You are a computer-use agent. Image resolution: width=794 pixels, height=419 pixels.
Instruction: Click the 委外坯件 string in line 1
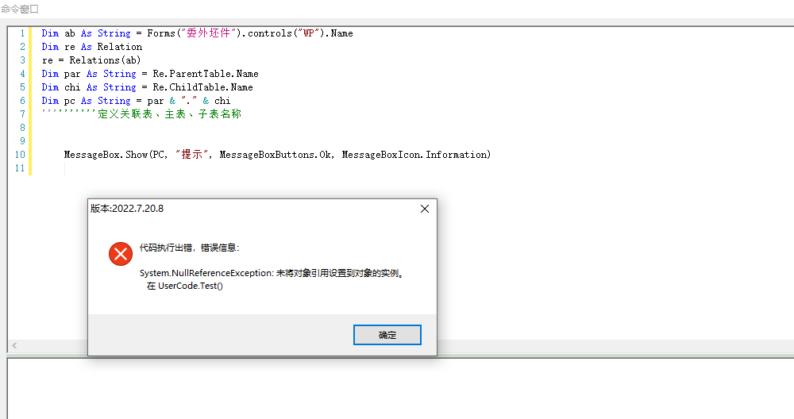209,33
